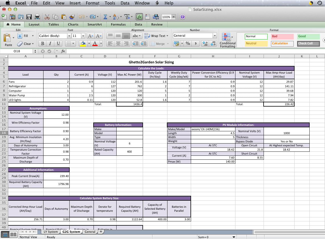
Task: Click the Print icon in toolbar
Action: (37, 17)
